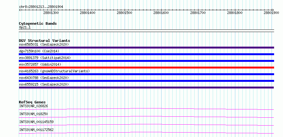Screen dimensions: 283x137
Task: Click the left arrow end of the ruler
Action: click(x=20, y=10)
